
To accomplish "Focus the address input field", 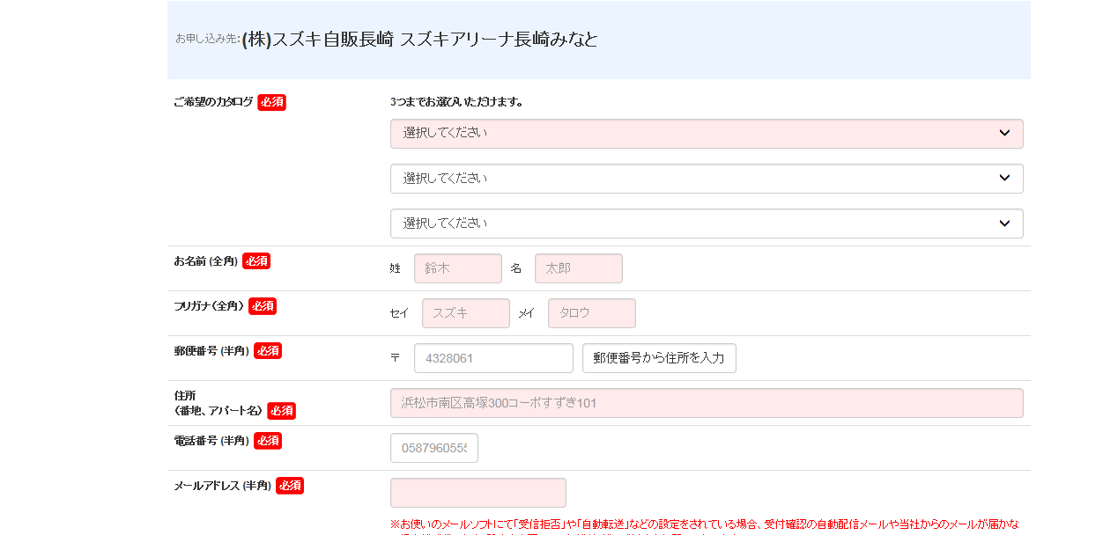I will pyautogui.click(x=707, y=403).
